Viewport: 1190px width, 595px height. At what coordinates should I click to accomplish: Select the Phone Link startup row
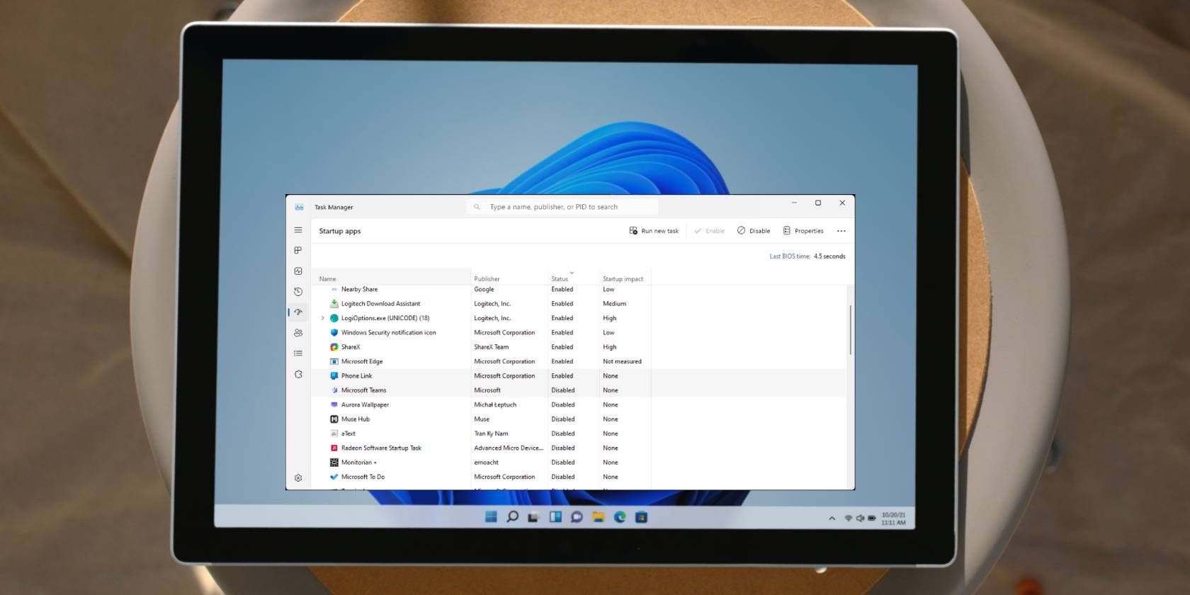pos(579,375)
